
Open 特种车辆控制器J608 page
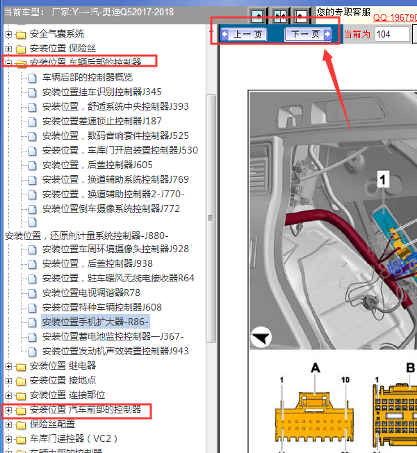coord(101,307)
